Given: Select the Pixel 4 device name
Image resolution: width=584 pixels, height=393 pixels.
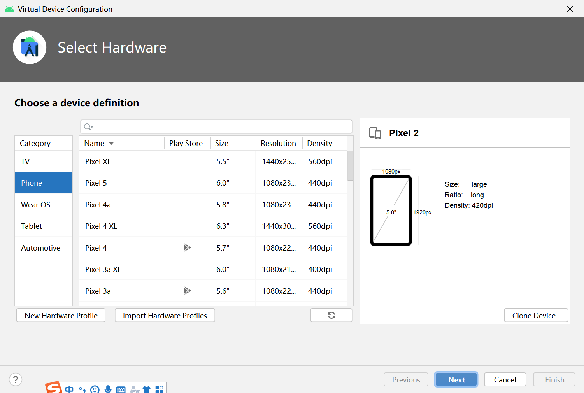Looking at the screenshot, I should pyautogui.click(x=96, y=248).
